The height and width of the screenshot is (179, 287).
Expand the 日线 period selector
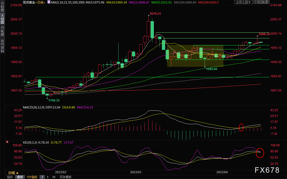14,173
